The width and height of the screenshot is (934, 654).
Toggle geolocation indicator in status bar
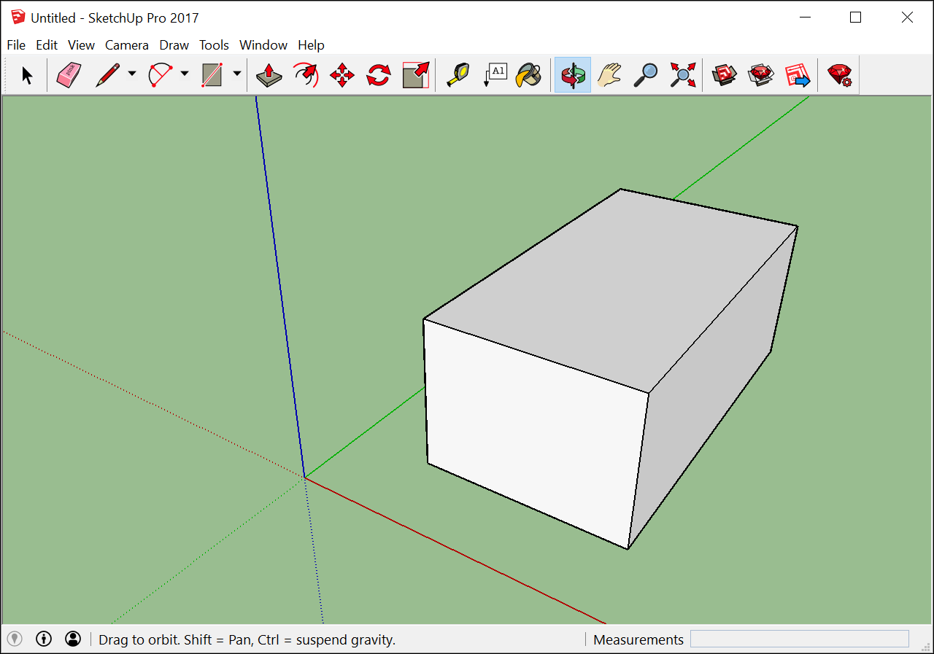pyautogui.click(x=15, y=639)
